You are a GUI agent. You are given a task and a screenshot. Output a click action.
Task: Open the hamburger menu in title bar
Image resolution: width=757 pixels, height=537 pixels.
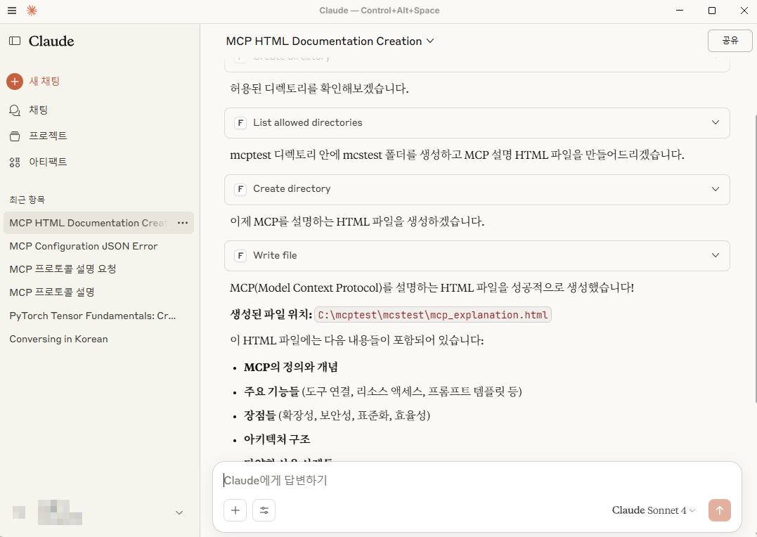click(12, 11)
